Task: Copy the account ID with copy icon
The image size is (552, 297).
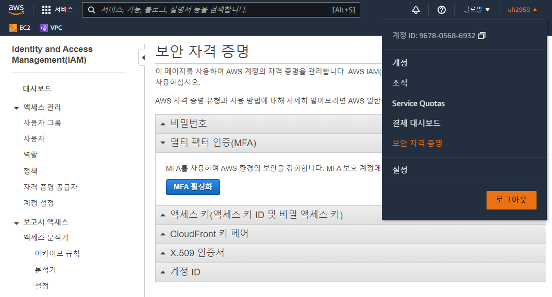Action: [x=482, y=36]
